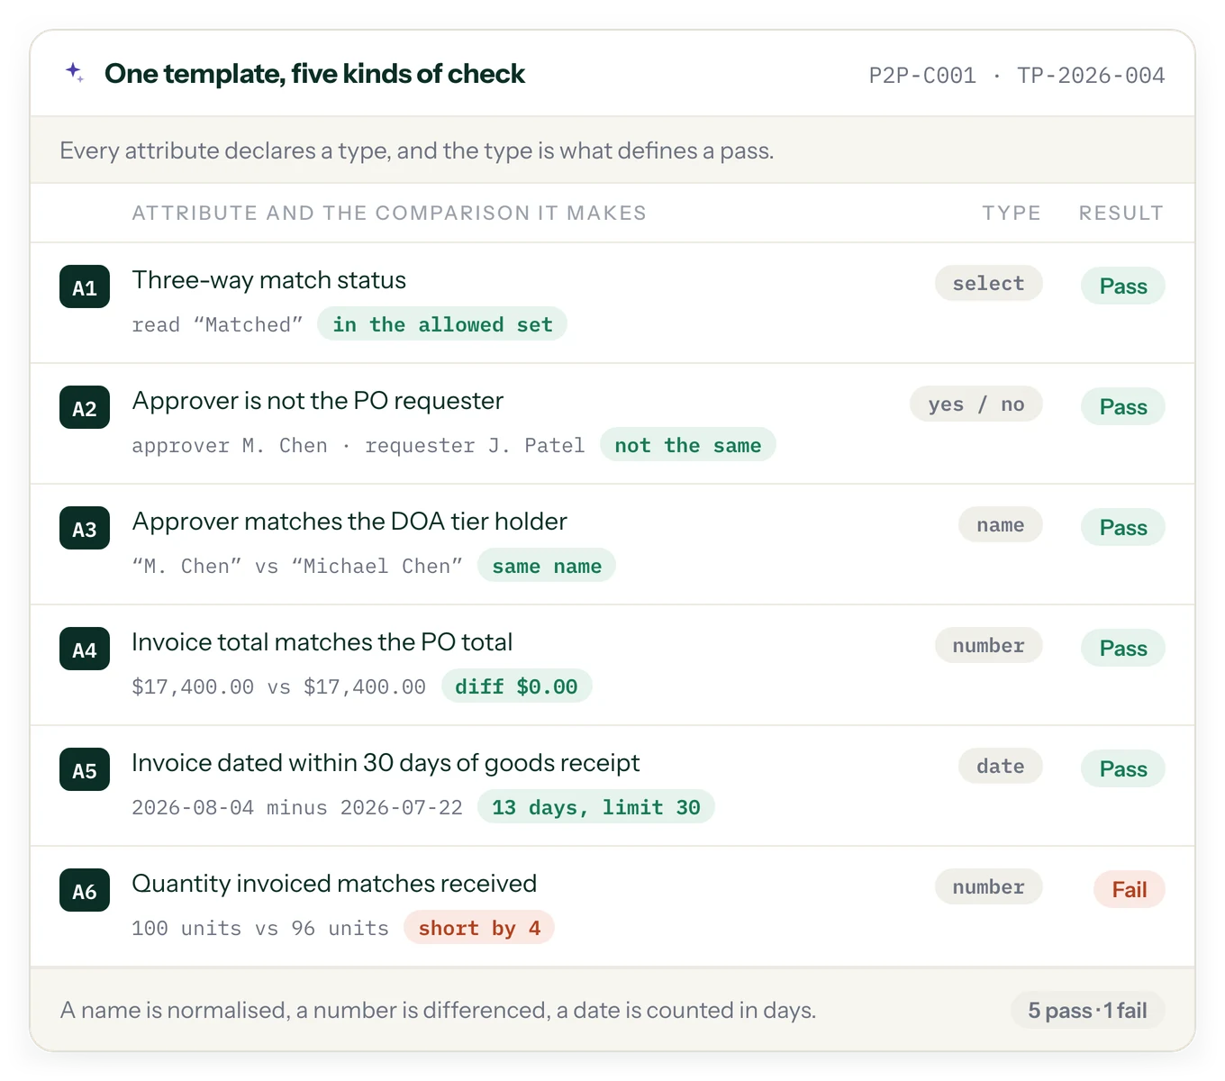Click '2026-08-04 minus 2026-07-22' text

[x=297, y=808]
